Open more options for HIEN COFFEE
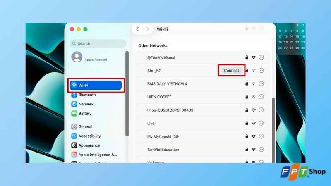This screenshot has height=186, width=331. [261, 97]
